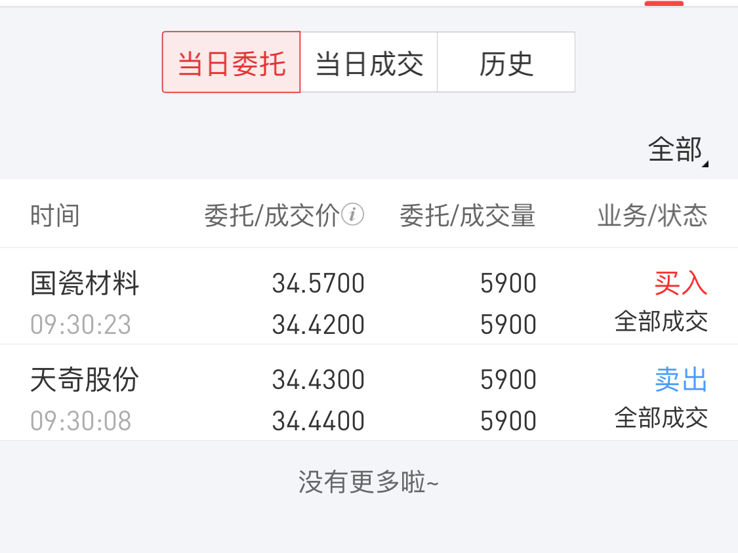Click the 时间 column header

click(55, 216)
